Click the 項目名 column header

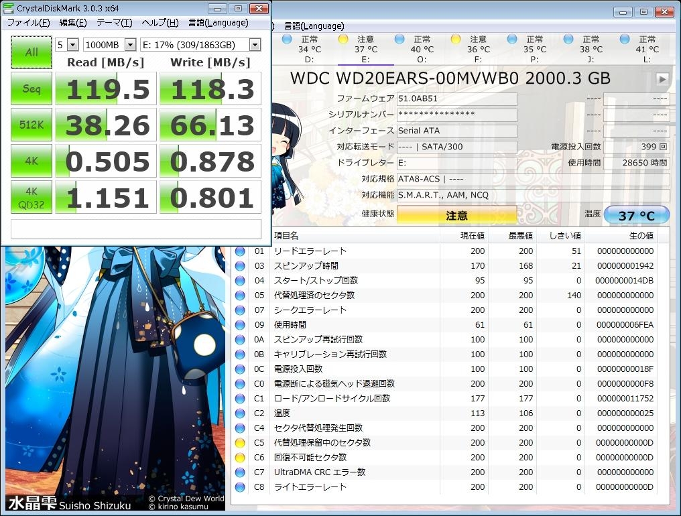355,236
